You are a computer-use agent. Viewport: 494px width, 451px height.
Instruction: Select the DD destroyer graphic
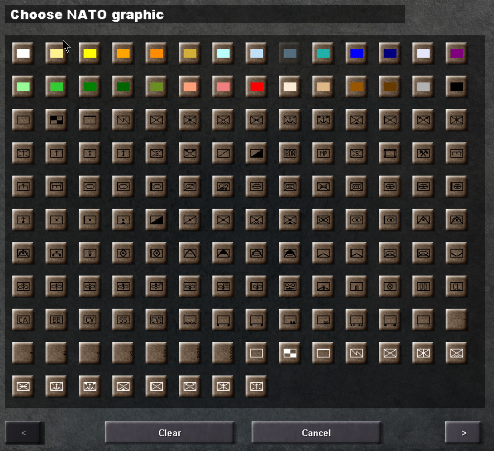(423, 286)
